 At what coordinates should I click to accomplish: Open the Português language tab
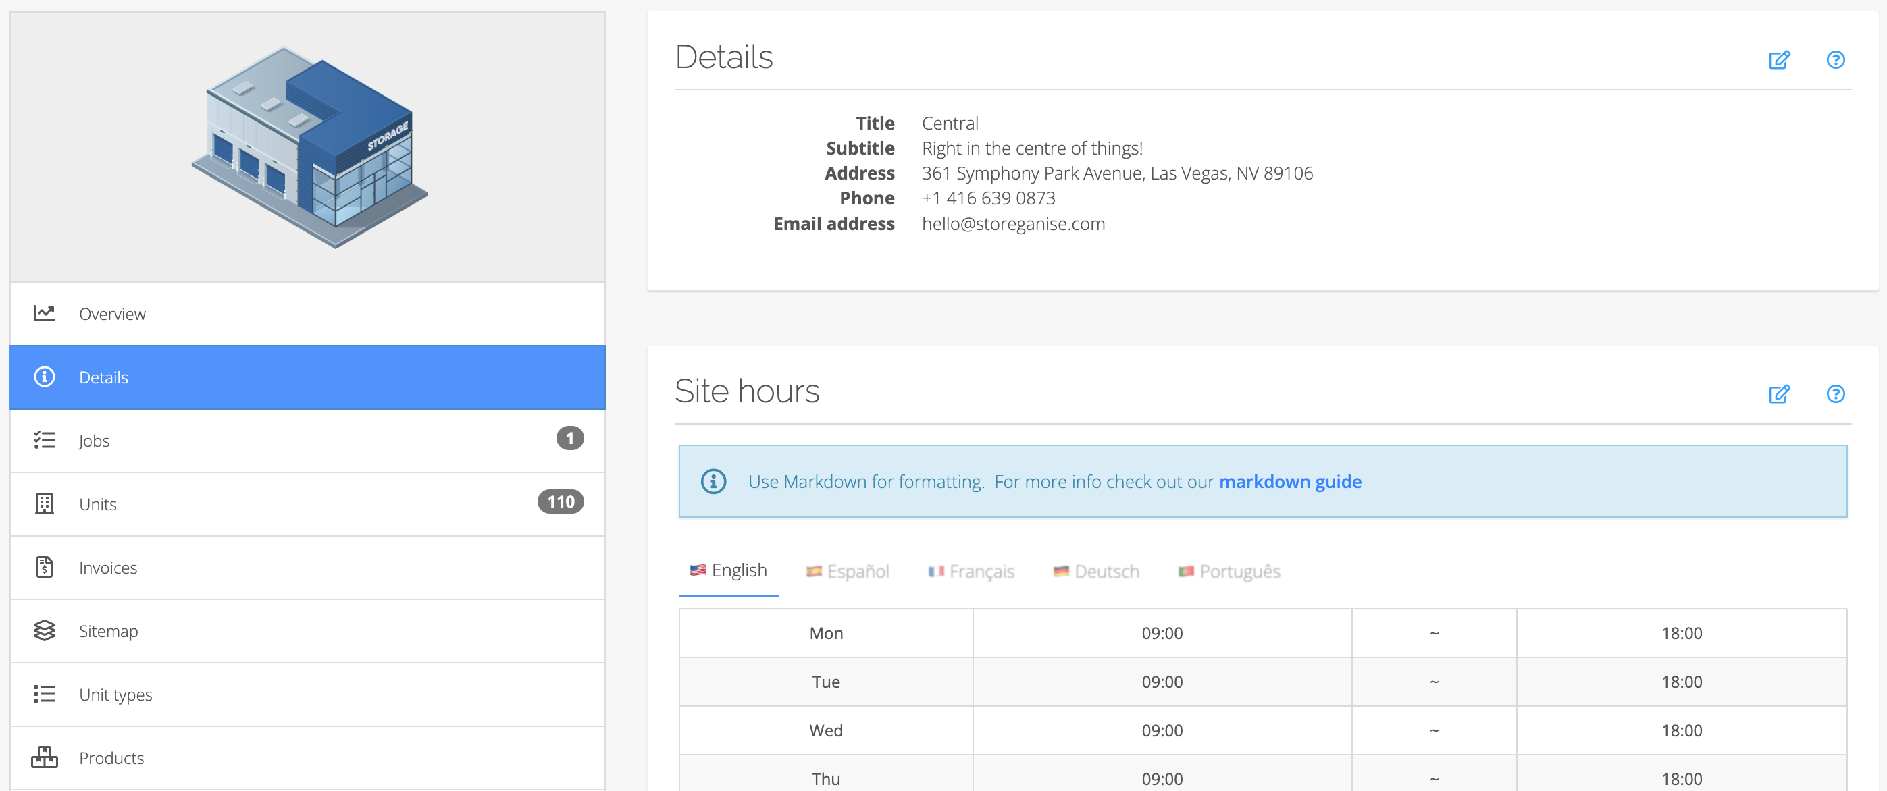tap(1229, 572)
